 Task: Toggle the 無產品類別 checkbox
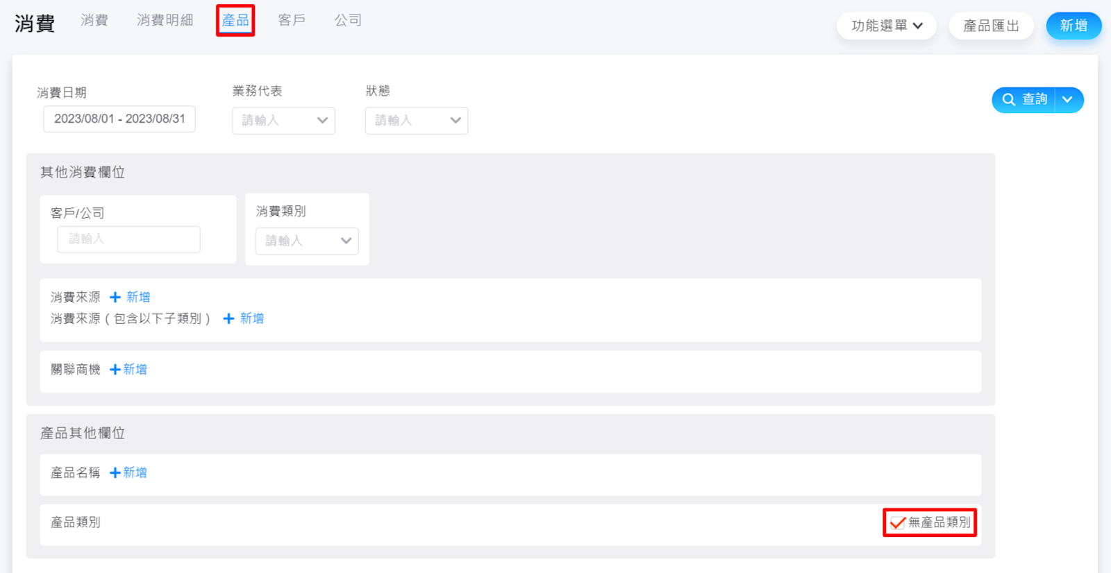pos(898,523)
